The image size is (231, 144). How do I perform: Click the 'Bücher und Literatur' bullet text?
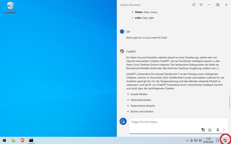tap(142, 111)
